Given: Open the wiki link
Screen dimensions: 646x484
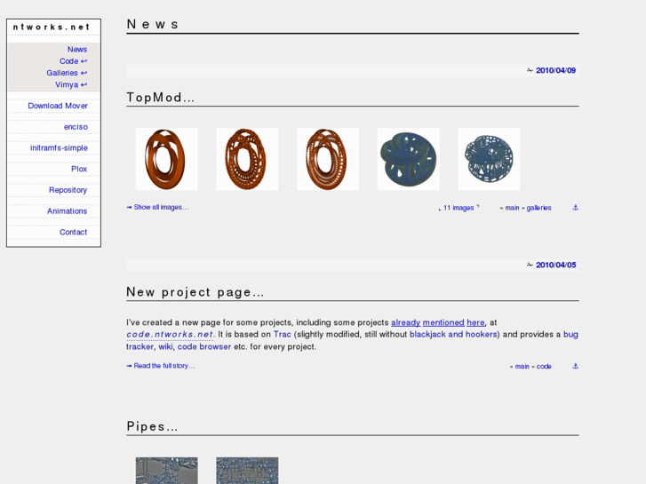Looking at the screenshot, I should 165,347.
